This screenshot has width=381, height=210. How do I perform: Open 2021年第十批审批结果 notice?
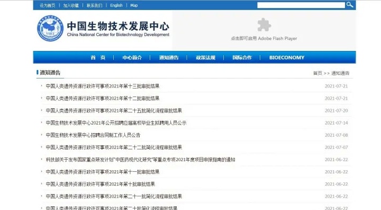pos(101,184)
